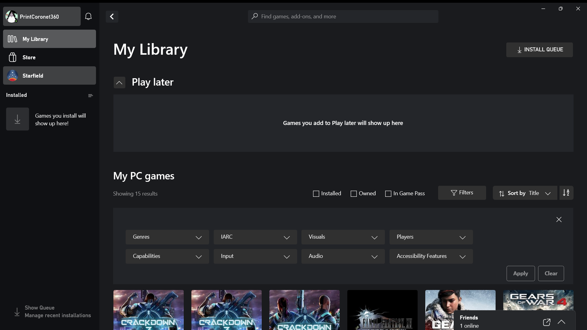
Task: Open Starfield from the sidebar
Action: tap(50, 75)
